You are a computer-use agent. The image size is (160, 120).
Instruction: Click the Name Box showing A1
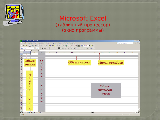pos(25,50)
